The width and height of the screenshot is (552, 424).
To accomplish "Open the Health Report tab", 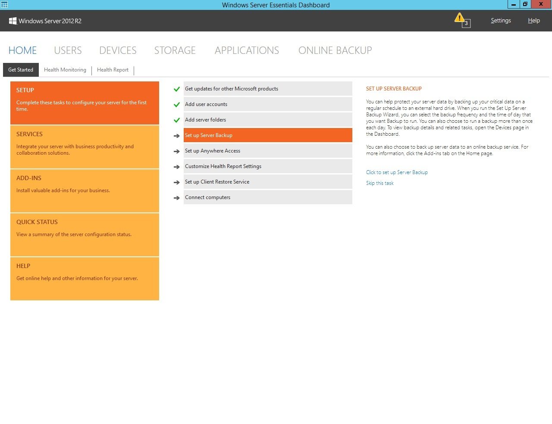I will pos(113,70).
